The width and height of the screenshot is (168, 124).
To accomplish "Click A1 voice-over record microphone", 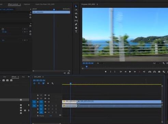I will click(x=56, y=106).
